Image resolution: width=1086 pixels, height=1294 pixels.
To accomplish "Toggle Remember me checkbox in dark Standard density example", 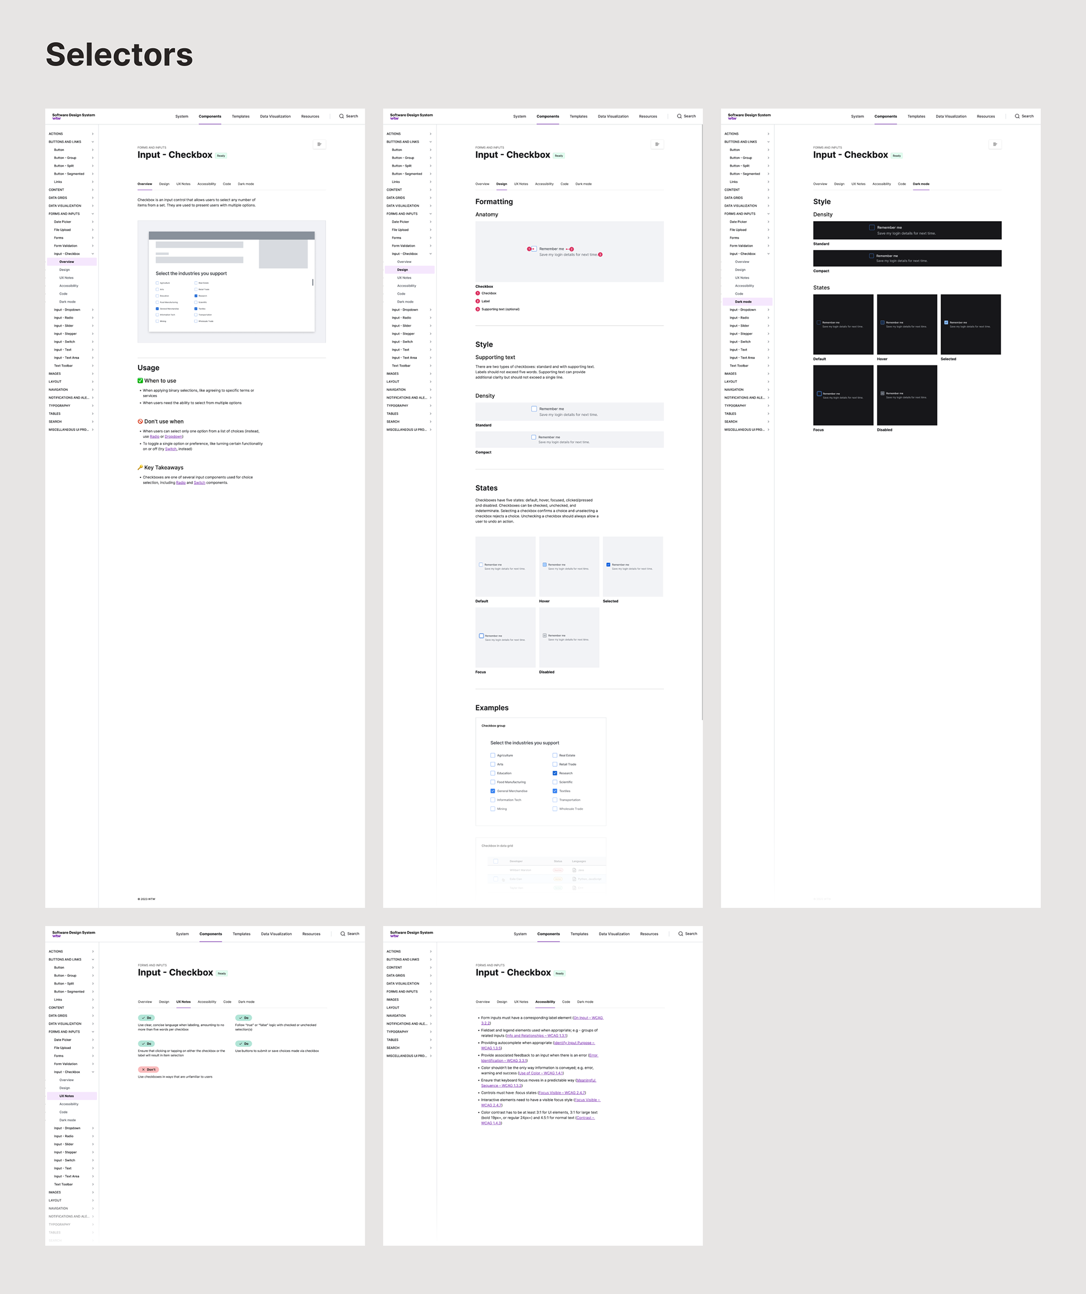I will coord(872,227).
